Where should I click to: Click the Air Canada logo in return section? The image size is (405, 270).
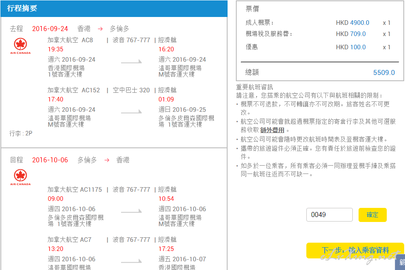(20, 177)
